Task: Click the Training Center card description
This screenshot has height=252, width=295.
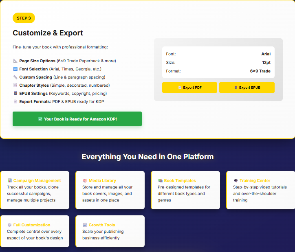Action: pyautogui.click(x=260, y=193)
